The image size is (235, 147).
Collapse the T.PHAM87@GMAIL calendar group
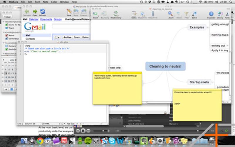[x=3, y=22]
